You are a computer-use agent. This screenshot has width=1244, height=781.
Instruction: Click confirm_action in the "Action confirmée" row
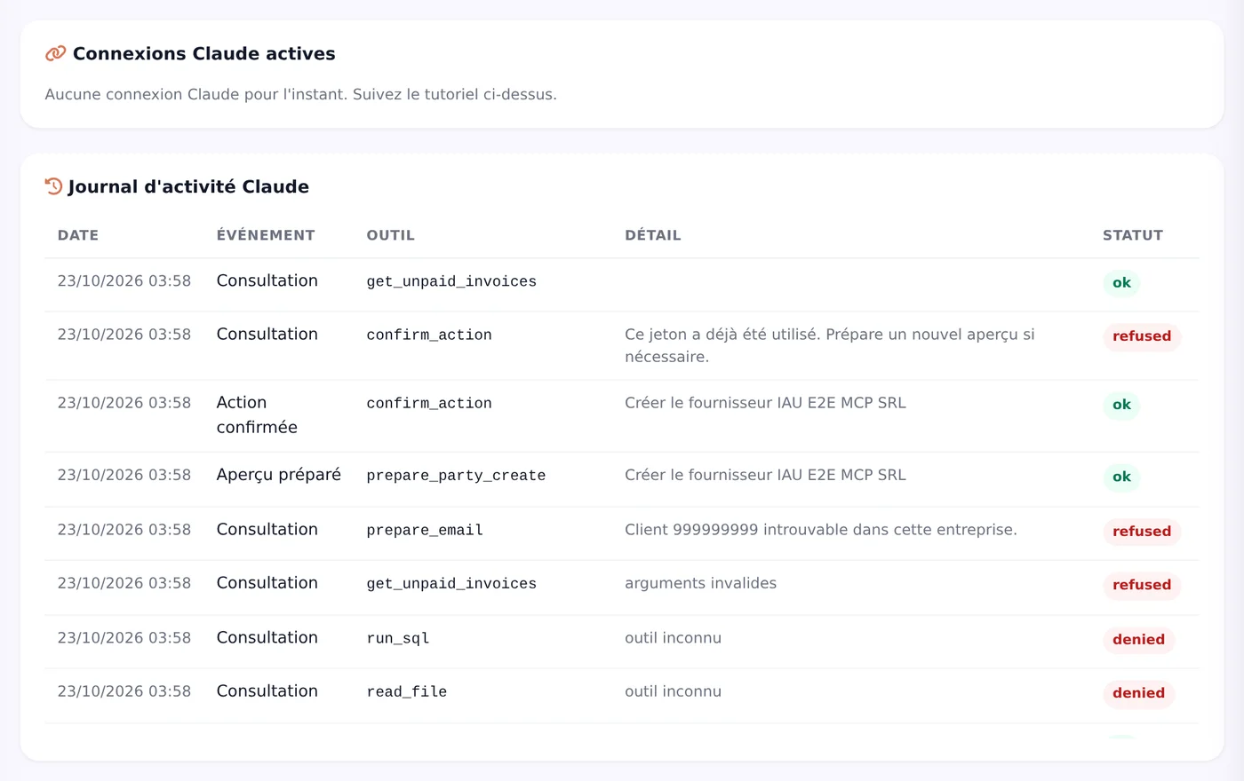(429, 403)
